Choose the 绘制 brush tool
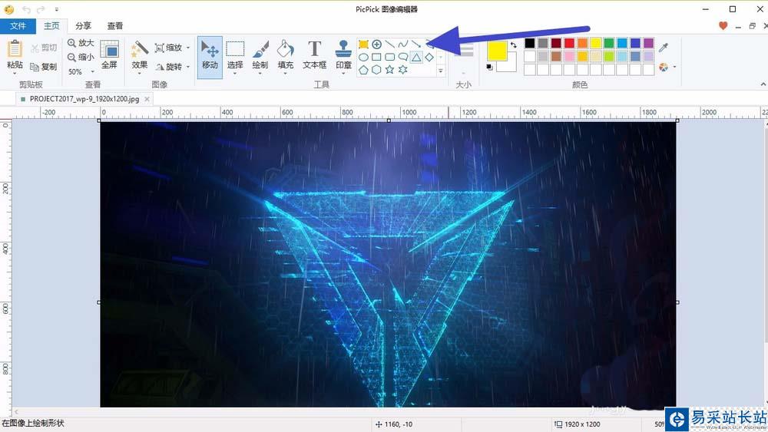The width and height of the screenshot is (768, 432). [x=260, y=54]
